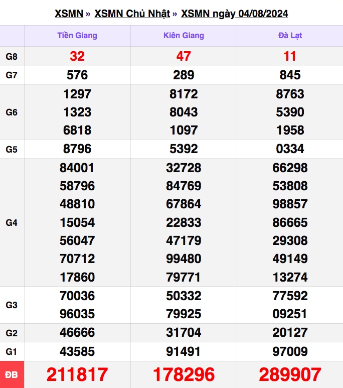Click Tiền Giang G1 number 43585
The image size is (343, 388).
pyautogui.click(x=77, y=351)
